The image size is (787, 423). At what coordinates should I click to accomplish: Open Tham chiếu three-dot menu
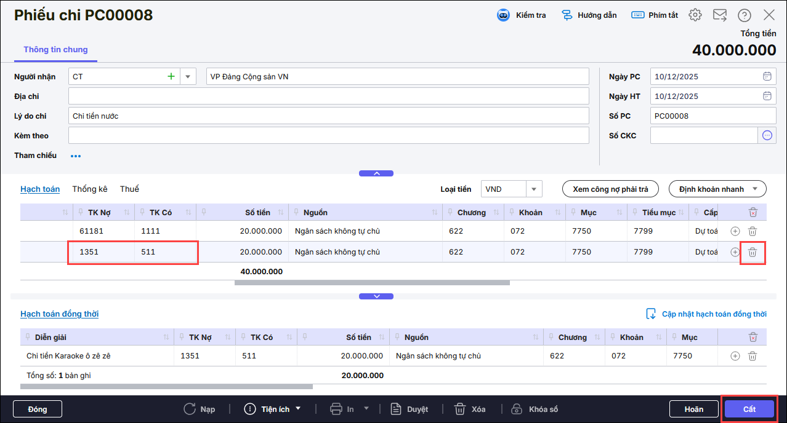76,156
